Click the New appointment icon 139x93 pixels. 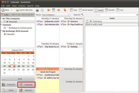point(3,10)
